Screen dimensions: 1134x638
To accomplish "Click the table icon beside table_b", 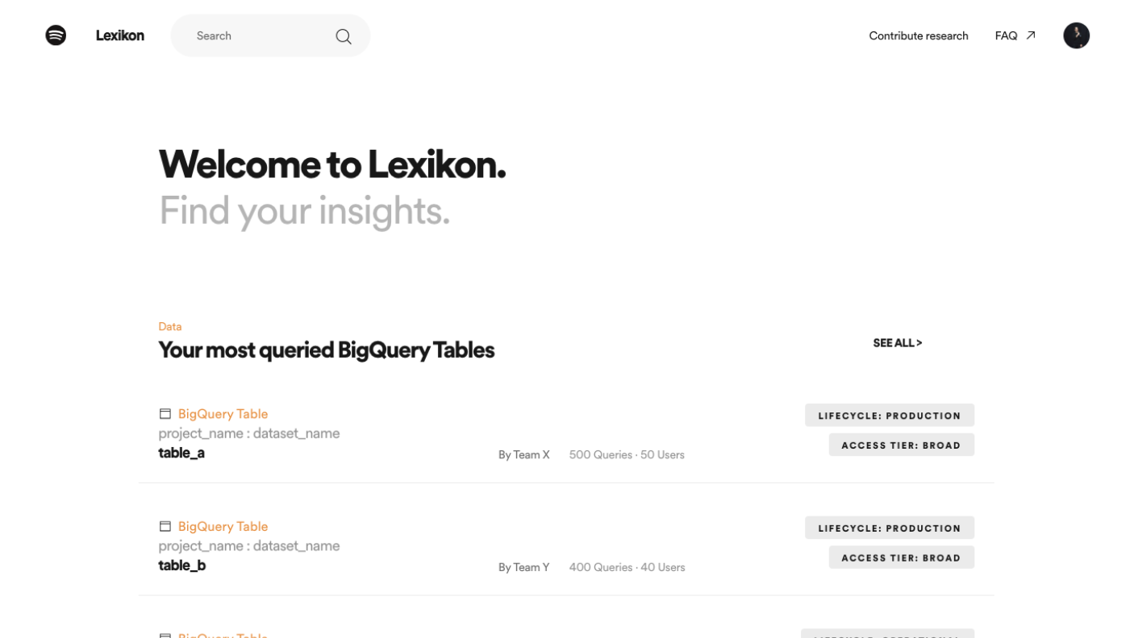I will [x=165, y=527].
